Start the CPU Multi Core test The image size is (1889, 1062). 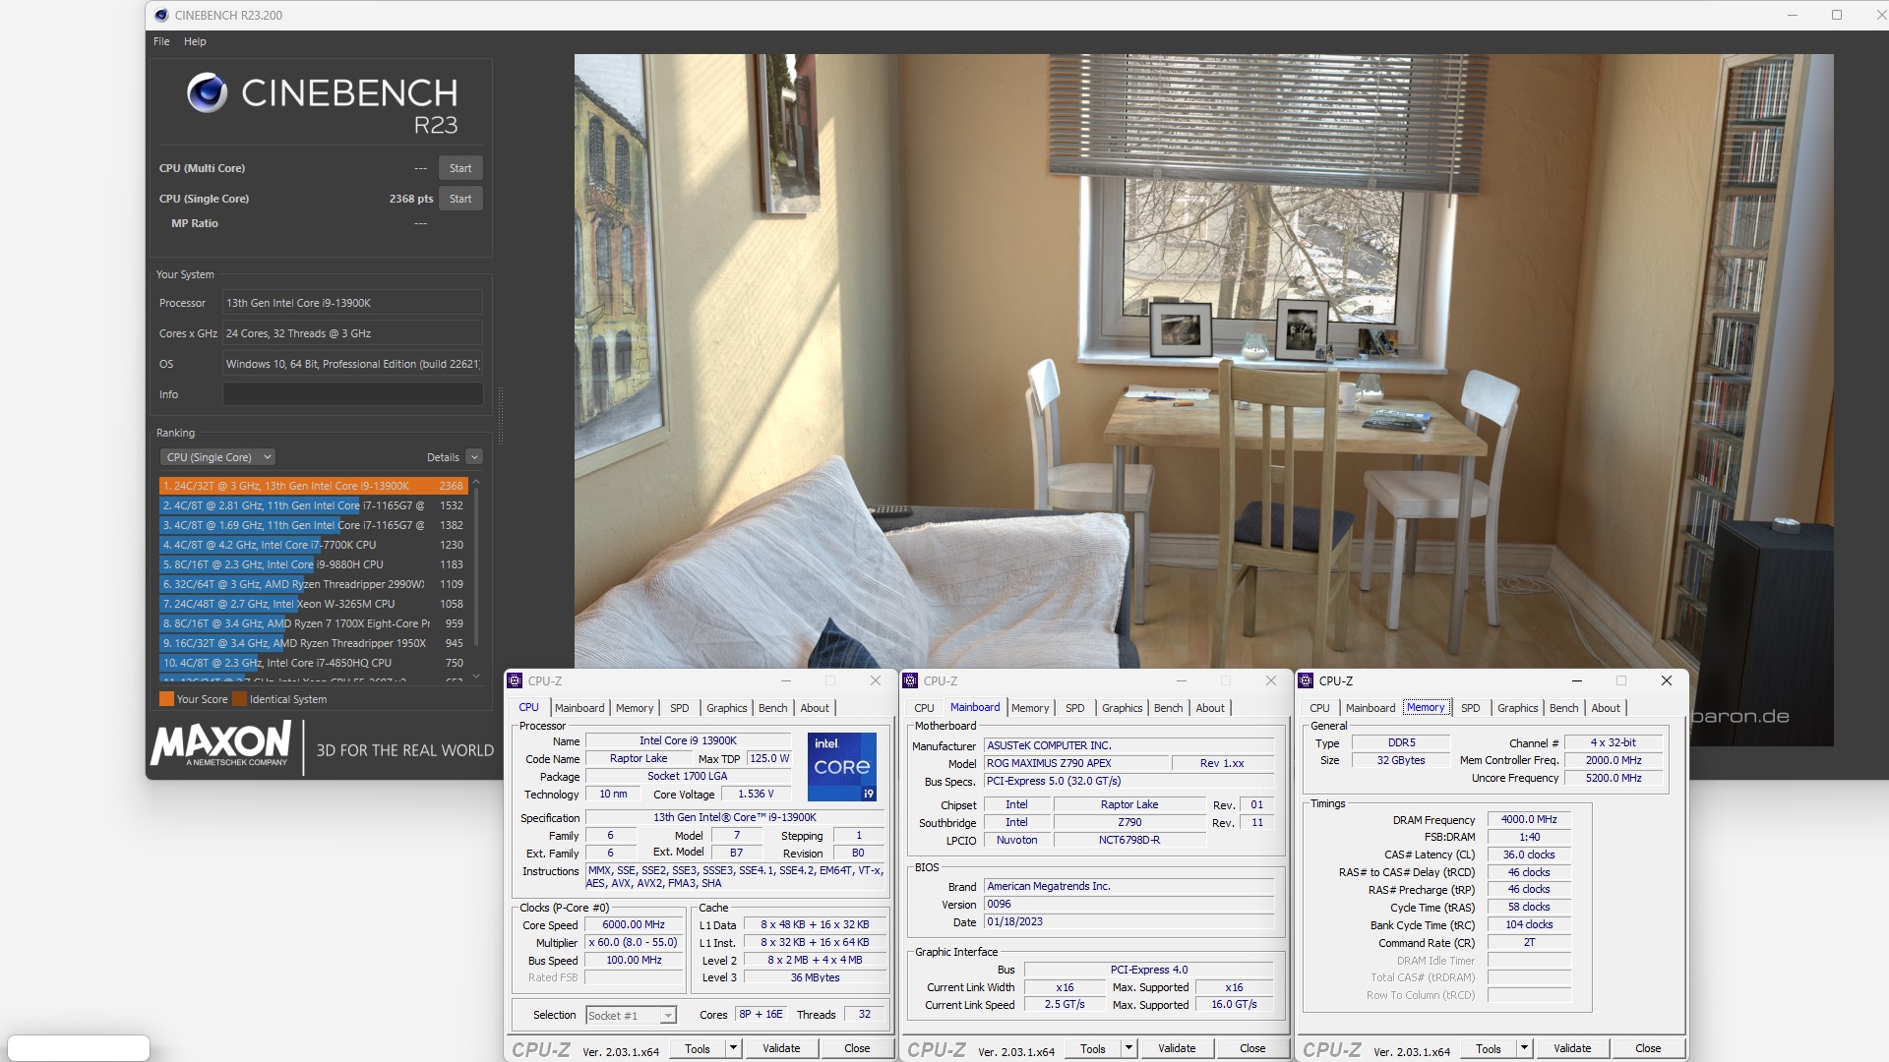(x=460, y=168)
